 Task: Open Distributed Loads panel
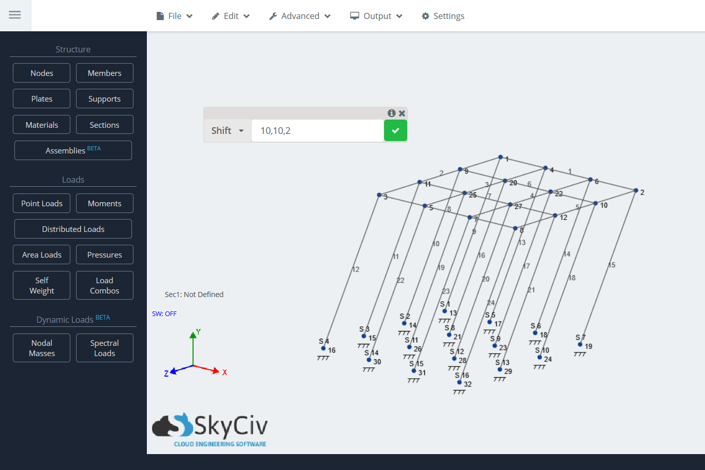[73, 229]
